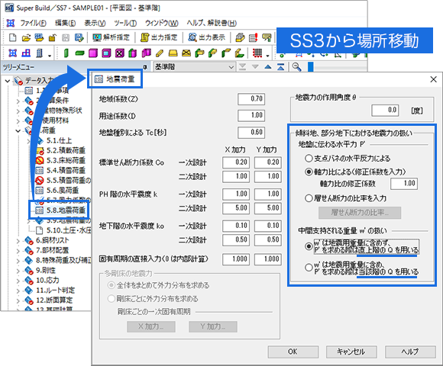
Task: Click the Open folder icon
Action: (26, 37)
